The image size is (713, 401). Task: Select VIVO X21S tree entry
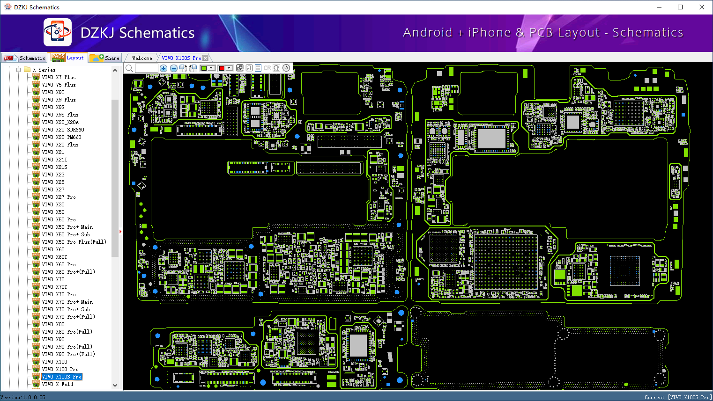54,167
